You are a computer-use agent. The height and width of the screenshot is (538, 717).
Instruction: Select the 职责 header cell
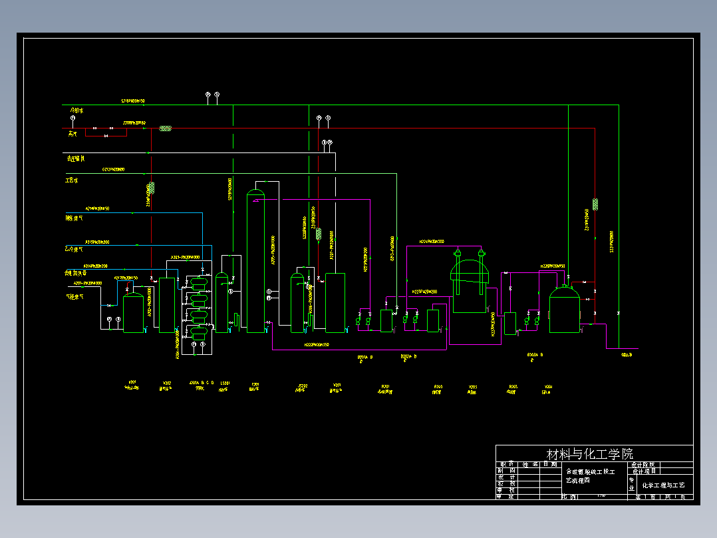pos(507,464)
